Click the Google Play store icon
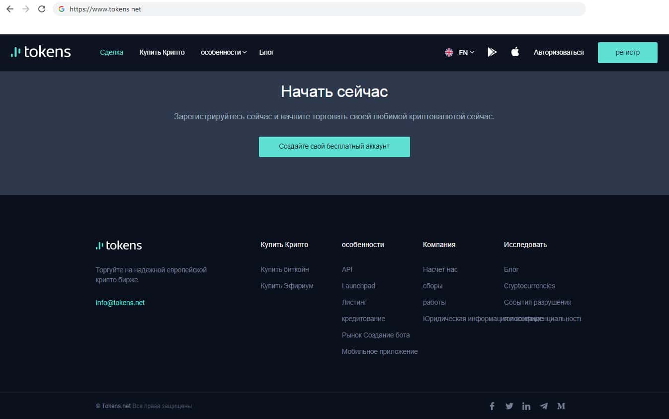The height and width of the screenshot is (419, 669). [492, 52]
